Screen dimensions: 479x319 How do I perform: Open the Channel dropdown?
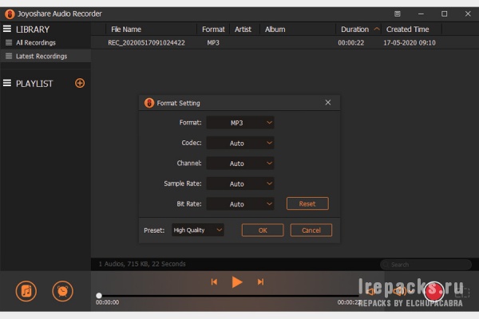pyautogui.click(x=240, y=163)
